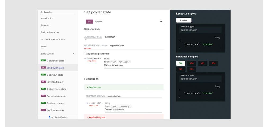Collapse the Basic Control sidebar section
Screen dimensions: 268x127
point(73,53)
